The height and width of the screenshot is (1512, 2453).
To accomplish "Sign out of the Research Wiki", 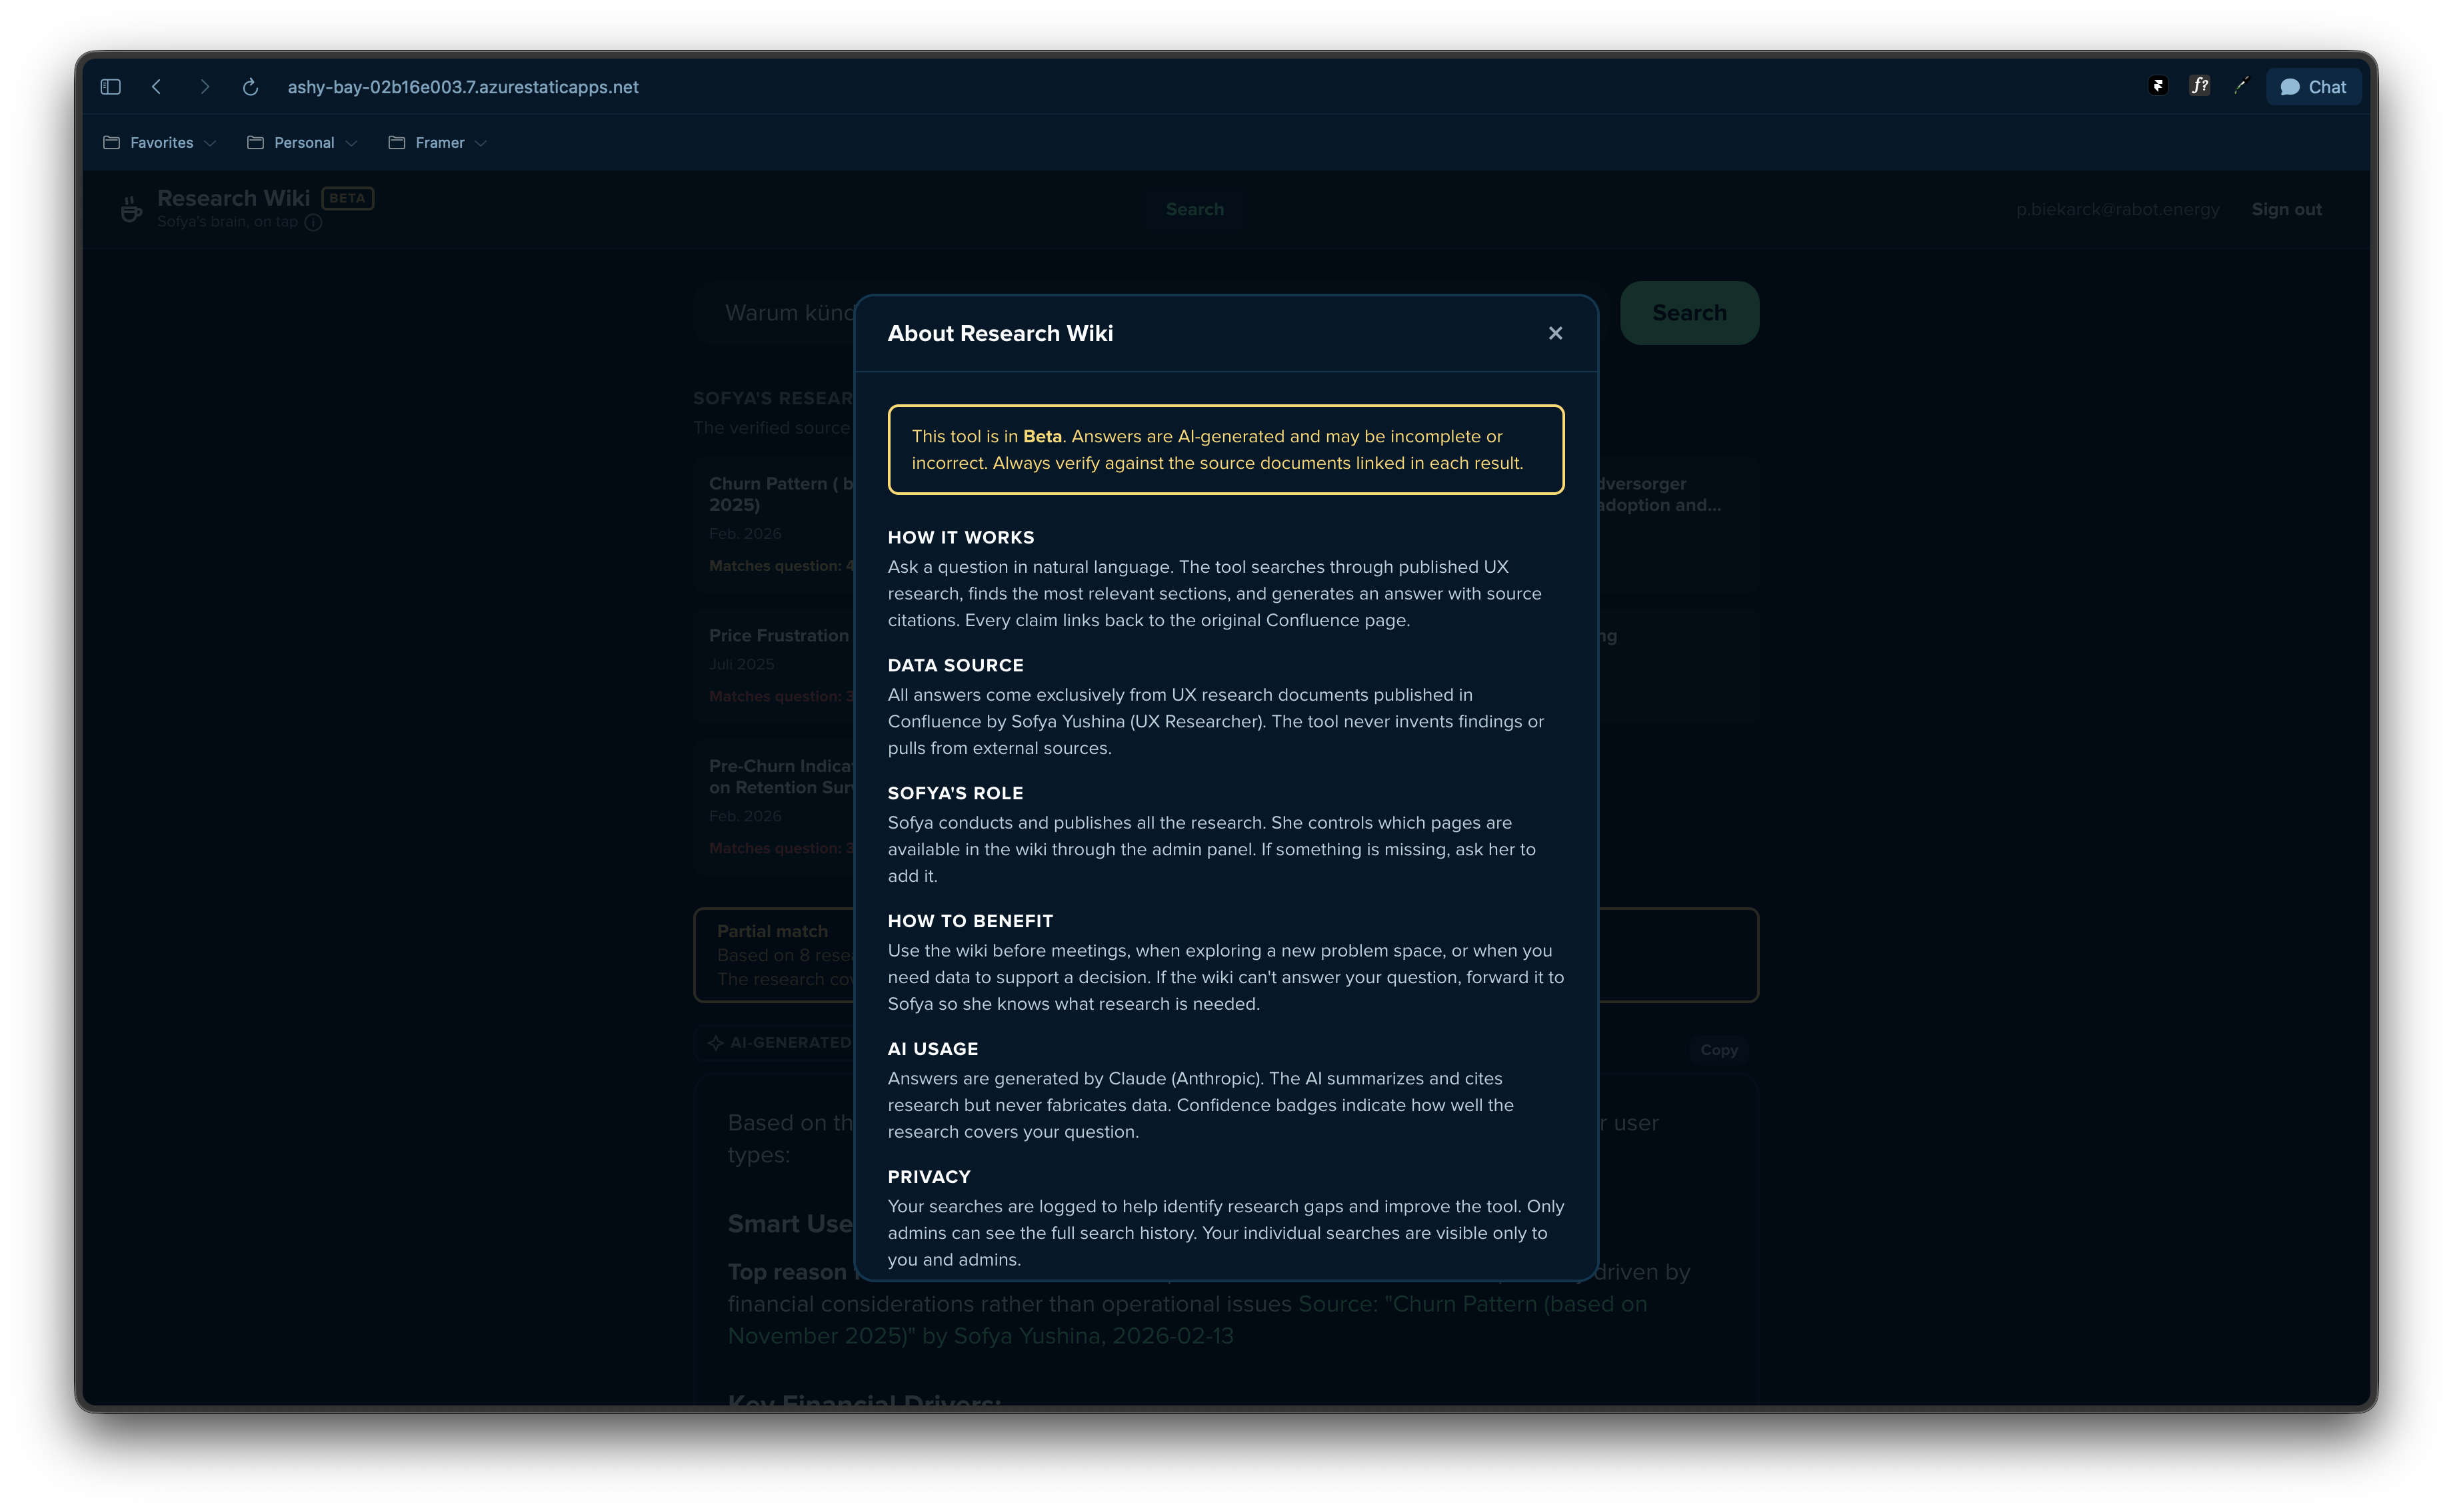I will (2287, 209).
